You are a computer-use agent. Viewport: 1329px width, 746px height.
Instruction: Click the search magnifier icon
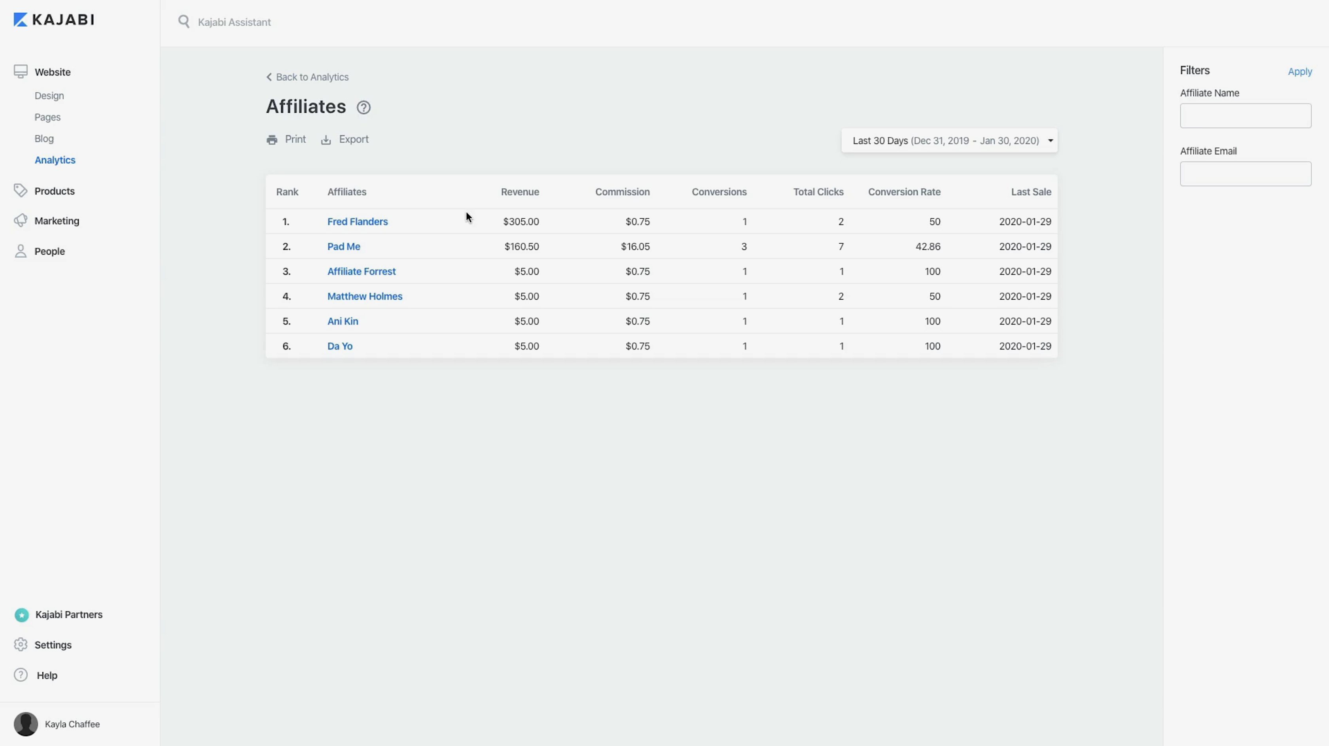184,22
